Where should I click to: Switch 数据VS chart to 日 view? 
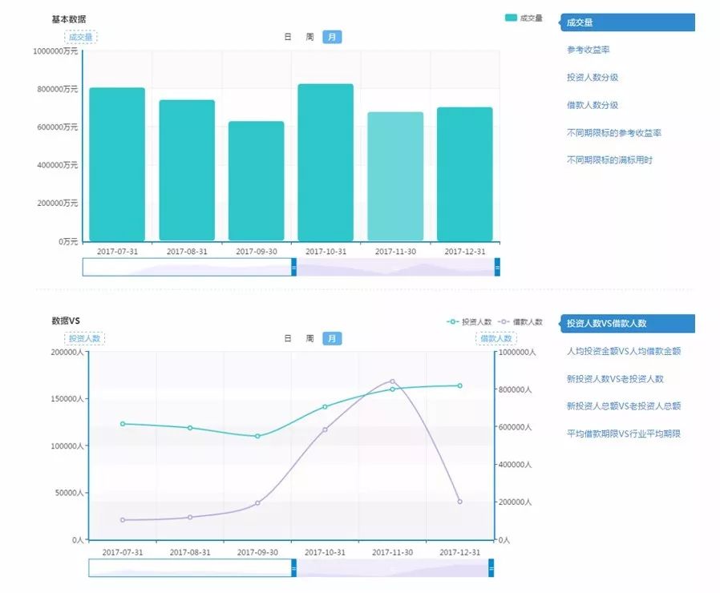point(288,338)
